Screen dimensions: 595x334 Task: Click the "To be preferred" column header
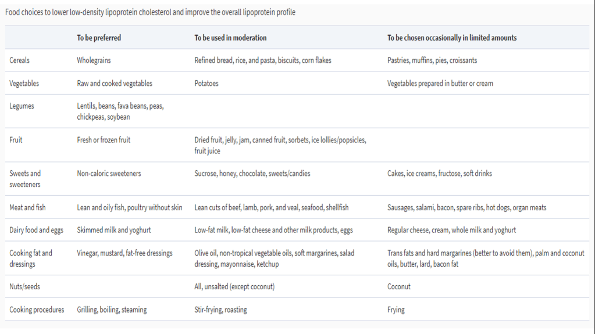click(99, 38)
